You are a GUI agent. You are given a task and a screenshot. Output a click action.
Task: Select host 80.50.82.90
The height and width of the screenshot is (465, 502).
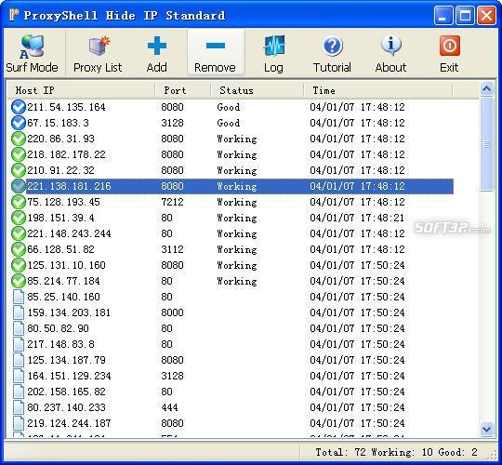(x=58, y=328)
